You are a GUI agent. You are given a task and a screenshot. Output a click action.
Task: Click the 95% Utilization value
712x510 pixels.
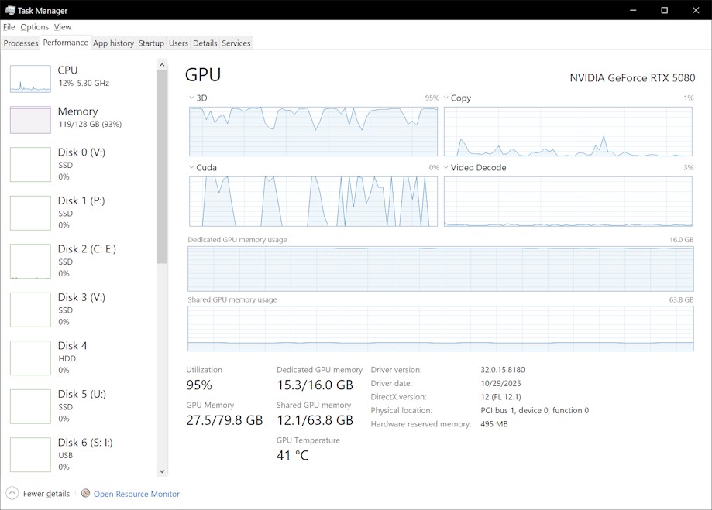(x=199, y=385)
